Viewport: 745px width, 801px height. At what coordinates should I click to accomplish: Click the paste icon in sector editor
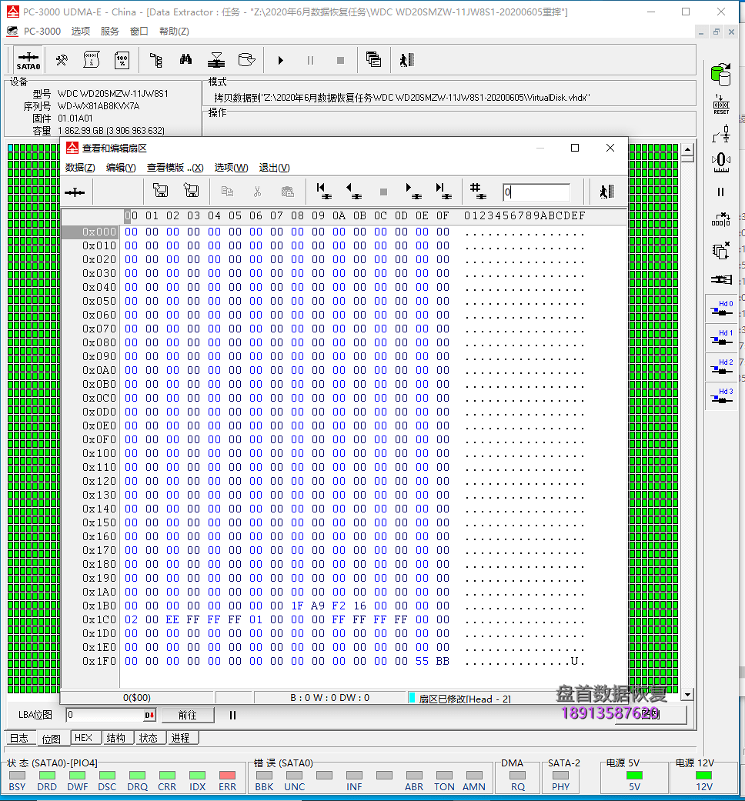288,192
